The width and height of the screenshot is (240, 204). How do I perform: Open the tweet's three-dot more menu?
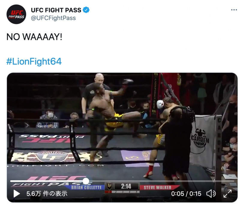[x=234, y=10]
